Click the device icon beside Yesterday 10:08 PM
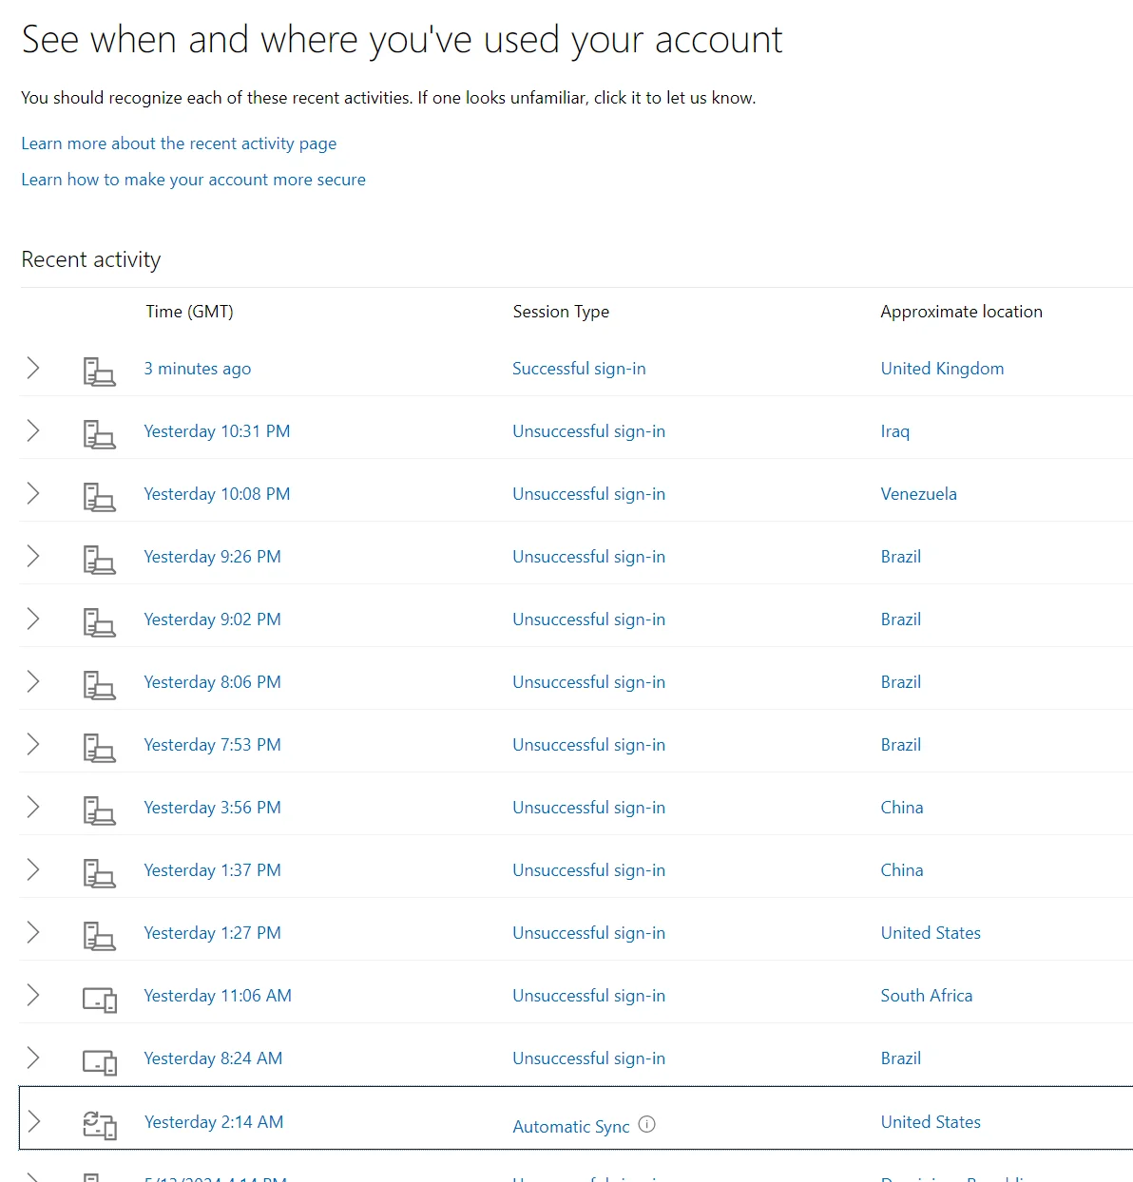The height and width of the screenshot is (1182, 1133). coord(99,496)
